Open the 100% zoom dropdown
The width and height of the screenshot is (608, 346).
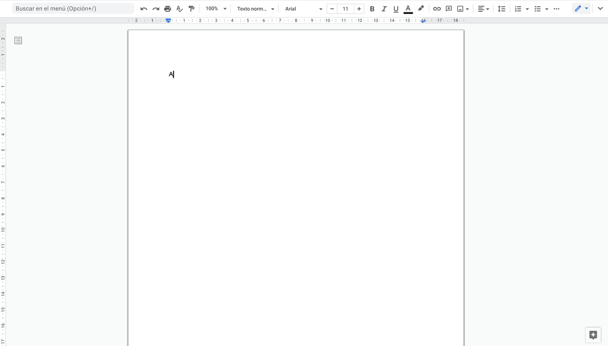point(216,9)
